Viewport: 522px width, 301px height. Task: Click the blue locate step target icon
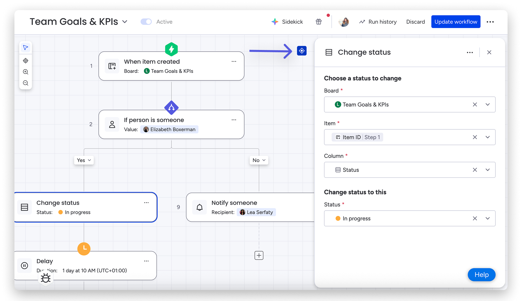(302, 51)
